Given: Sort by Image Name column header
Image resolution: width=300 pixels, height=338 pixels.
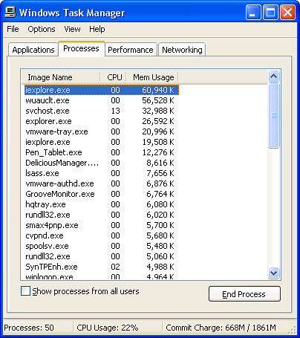Looking at the screenshot, I should (61, 77).
